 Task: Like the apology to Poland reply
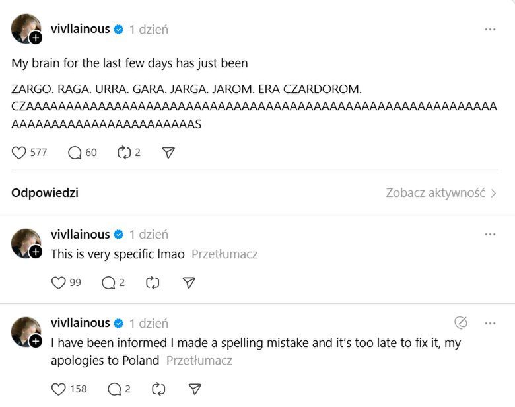[59, 389]
